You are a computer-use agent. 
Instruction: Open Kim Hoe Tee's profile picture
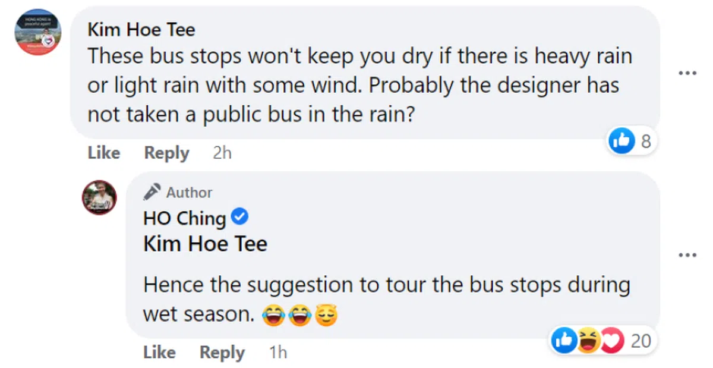(38, 32)
